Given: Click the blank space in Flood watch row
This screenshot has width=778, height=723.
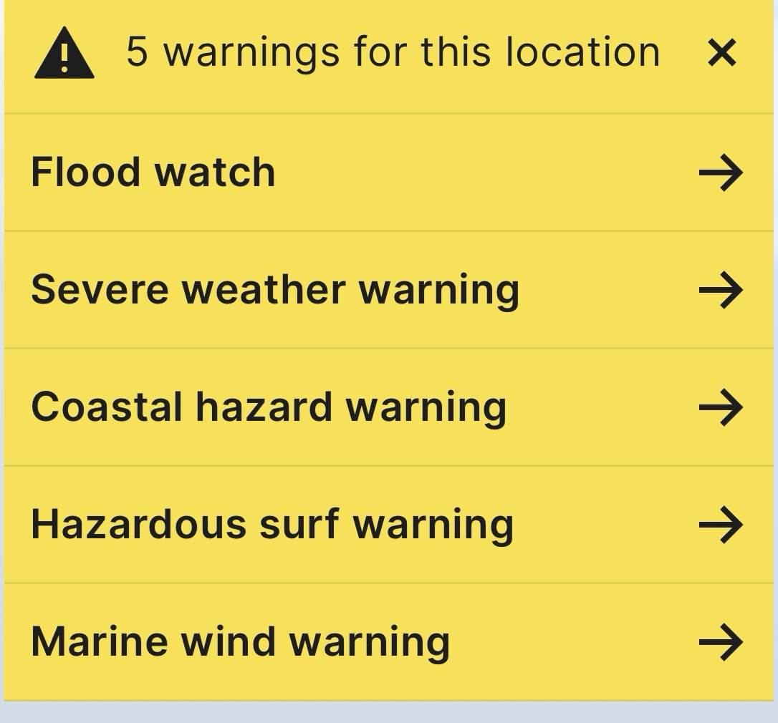Looking at the screenshot, I should (x=486, y=173).
